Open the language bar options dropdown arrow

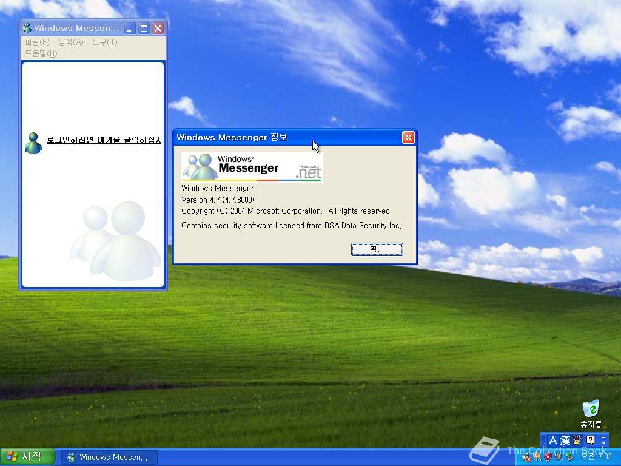coord(603,443)
